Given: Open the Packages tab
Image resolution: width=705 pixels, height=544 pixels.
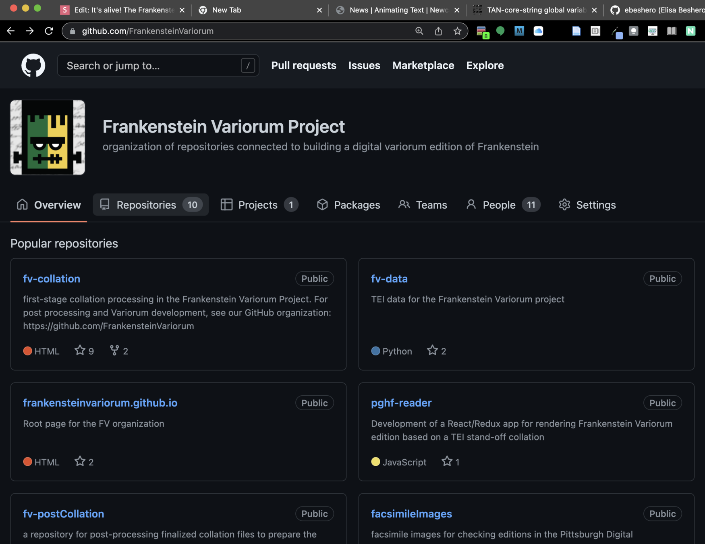Looking at the screenshot, I should point(348,205).
